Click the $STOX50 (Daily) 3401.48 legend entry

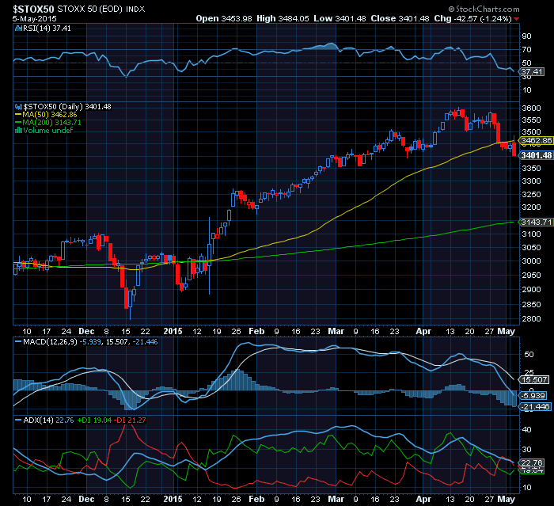point(67,106)
